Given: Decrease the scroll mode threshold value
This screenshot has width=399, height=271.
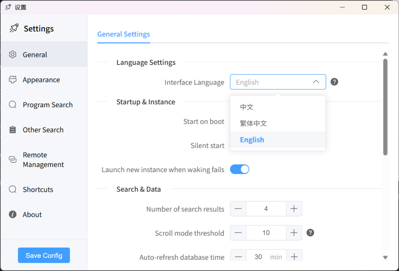Looking at the screenshot, I should (238, 233).
